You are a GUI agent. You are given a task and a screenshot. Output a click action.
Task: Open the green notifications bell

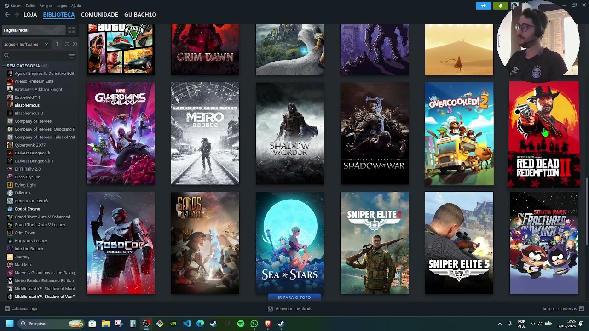pos(501,6)
